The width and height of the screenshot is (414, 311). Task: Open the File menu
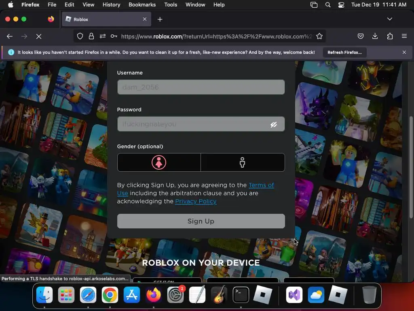(52, 5)
